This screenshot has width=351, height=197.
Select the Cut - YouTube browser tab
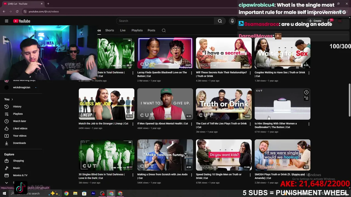click(23, 4)
